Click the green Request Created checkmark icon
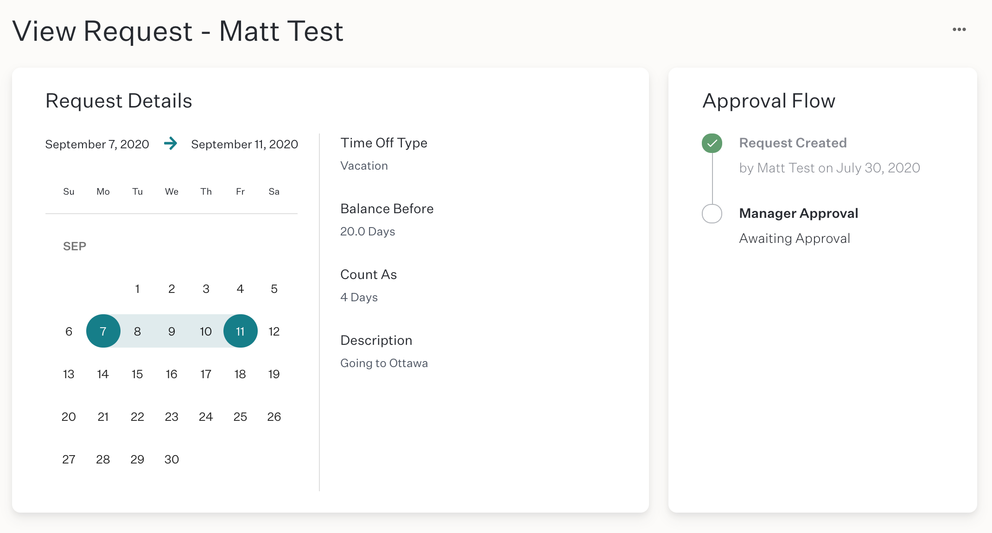The width and height of the screenshot is (992, 533). (x=712, y=143)
